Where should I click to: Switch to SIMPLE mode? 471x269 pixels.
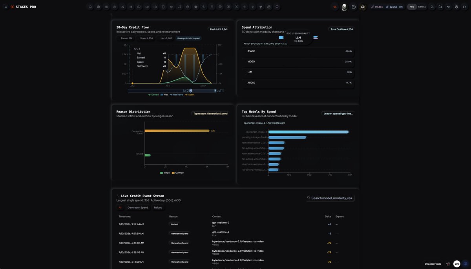422,7
